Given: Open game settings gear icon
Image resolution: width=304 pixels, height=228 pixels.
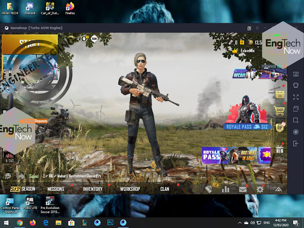Looking at the screenshot, I should tap(260, 189).
